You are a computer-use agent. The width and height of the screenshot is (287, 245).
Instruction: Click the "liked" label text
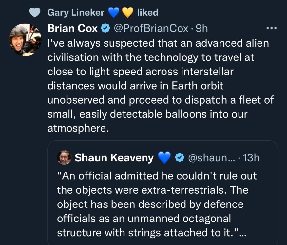[x=147, y=13]
